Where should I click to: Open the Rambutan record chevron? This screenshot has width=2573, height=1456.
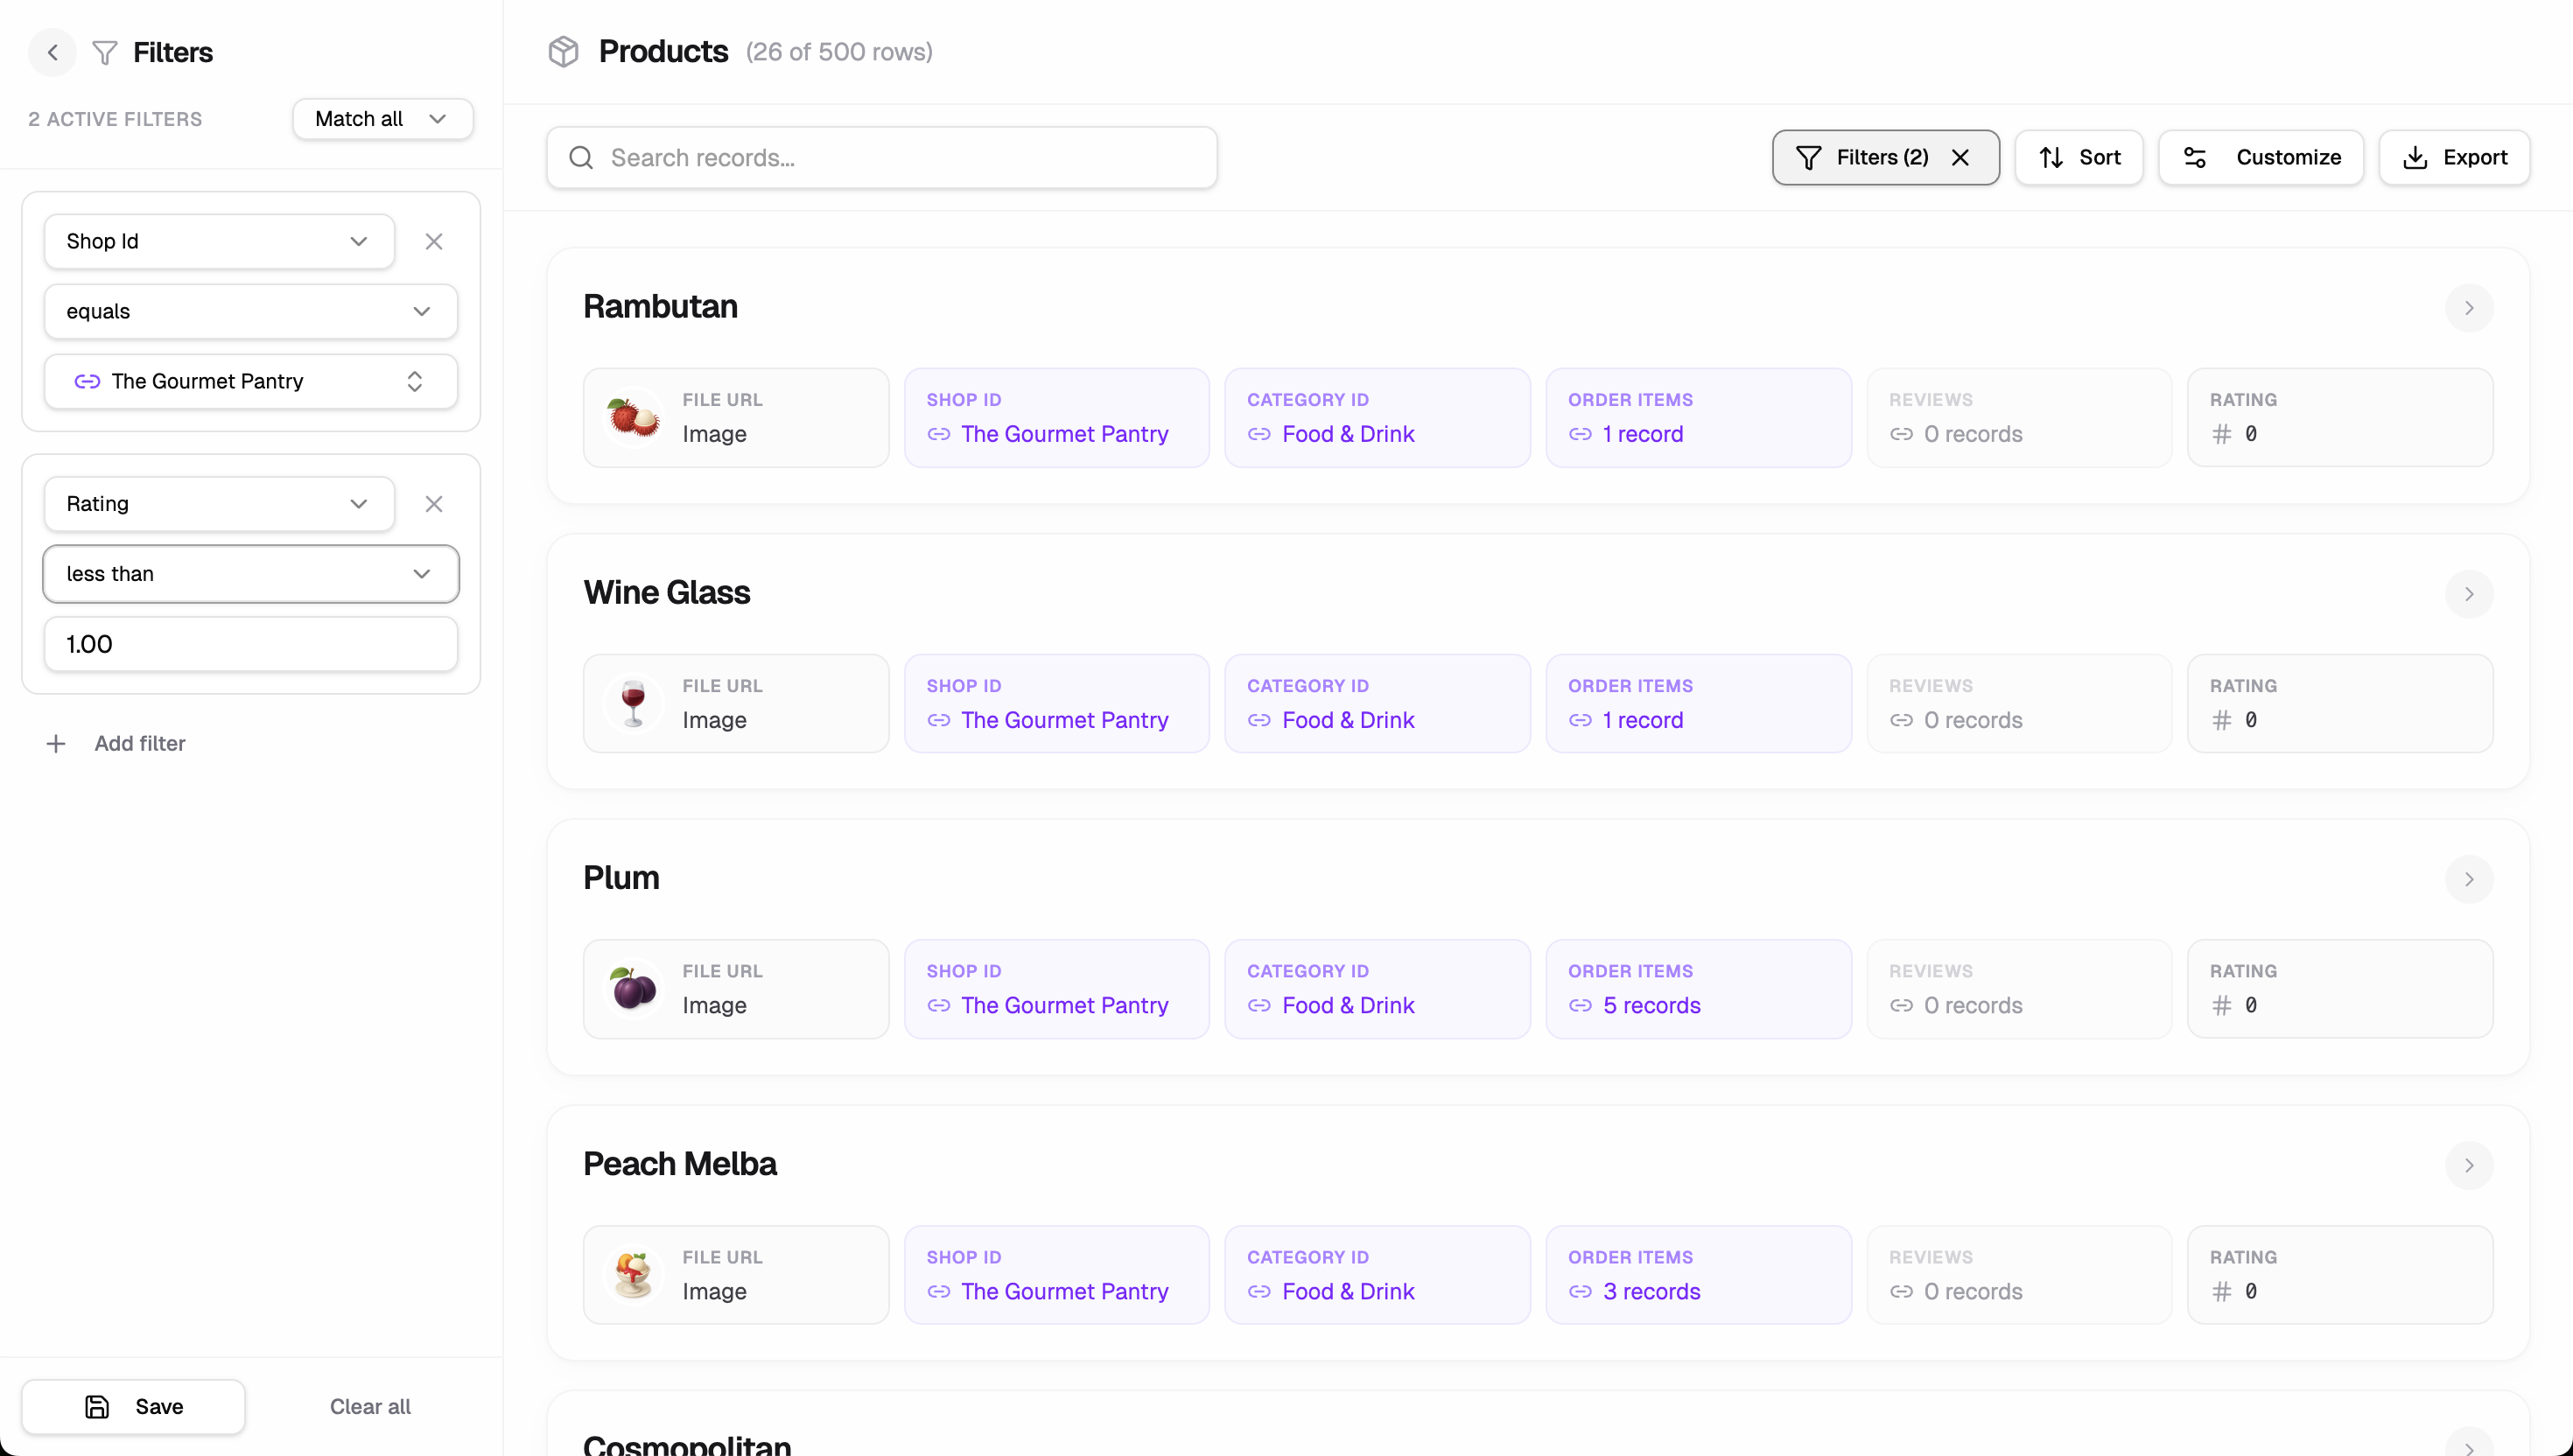click(x=2468, y=307)
